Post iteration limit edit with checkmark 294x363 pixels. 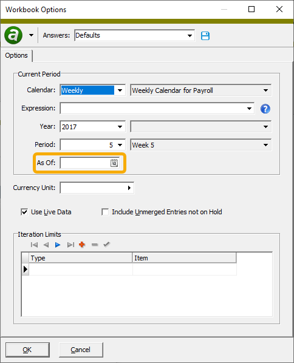tap(106, 244)
